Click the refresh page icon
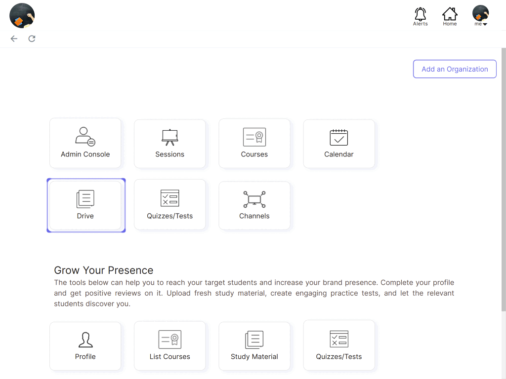The height and width of the screenshot is (379, 506). click(32, 38)
